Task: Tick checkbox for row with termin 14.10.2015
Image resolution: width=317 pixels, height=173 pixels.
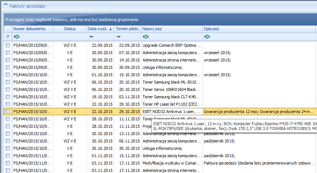Action: 8,60
